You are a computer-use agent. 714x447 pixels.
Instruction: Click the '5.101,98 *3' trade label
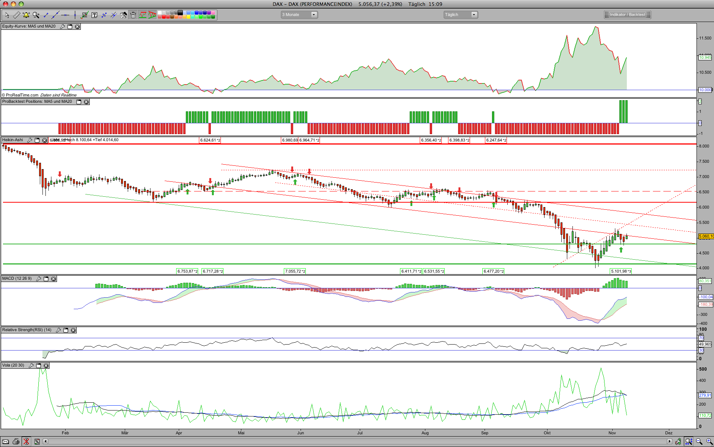(621, 271)
